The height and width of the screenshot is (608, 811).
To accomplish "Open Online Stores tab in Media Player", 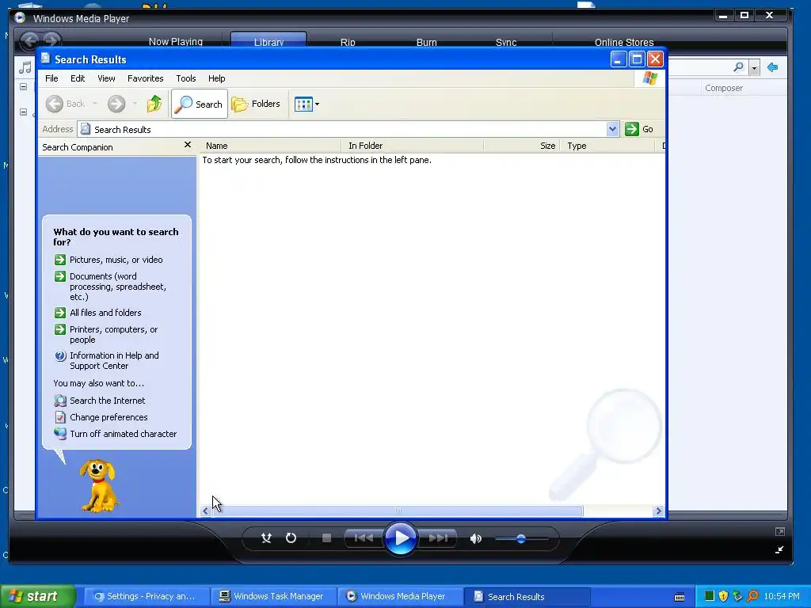I will pos(624,42).
